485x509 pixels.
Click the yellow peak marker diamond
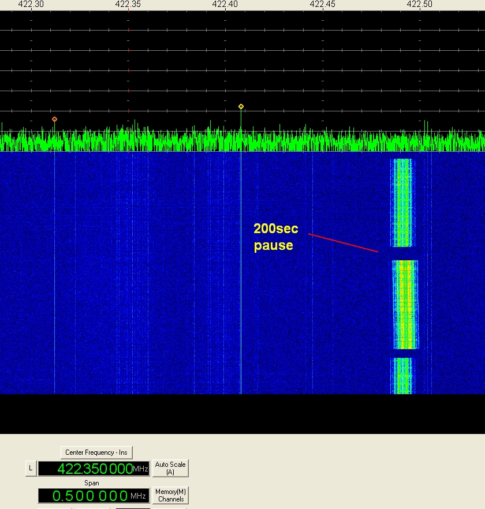(241, 106)
